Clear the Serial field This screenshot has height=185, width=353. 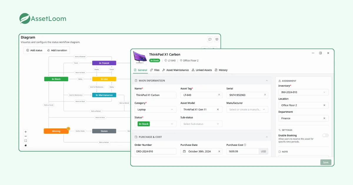coord(265,95)
